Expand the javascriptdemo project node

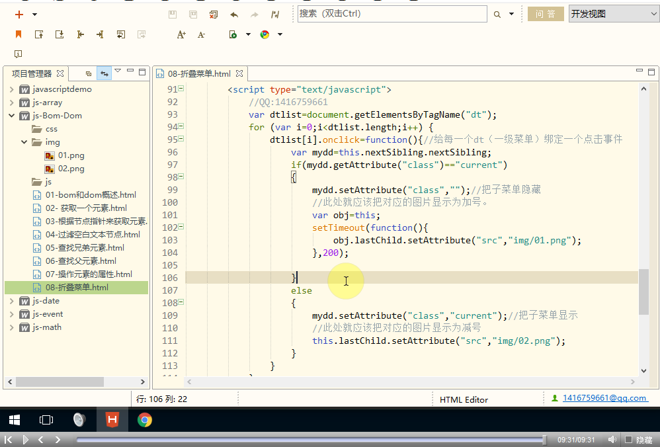pyautogui.click(x=11, y=89)
